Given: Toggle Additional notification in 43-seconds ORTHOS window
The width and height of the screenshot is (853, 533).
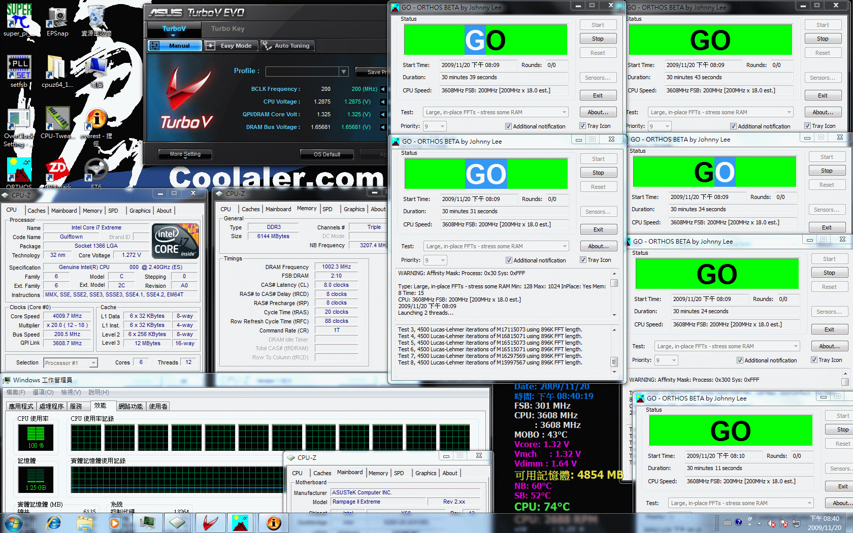Looking at the screenshot, I should pyautogui.click(x=760, y=126).
